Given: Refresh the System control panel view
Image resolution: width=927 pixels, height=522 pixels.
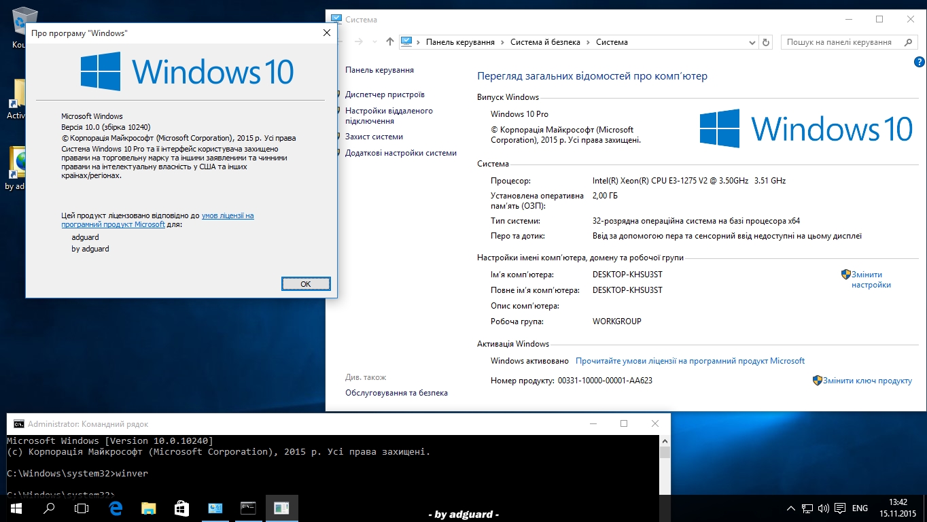Looking at the screenshot, I should tap(767, 42).
